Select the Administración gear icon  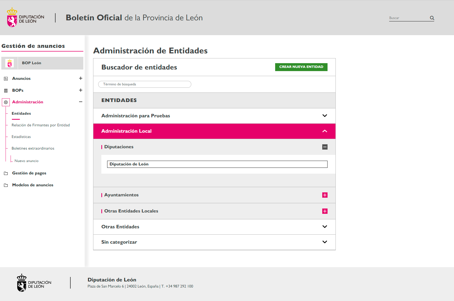[x=6, y=102]
